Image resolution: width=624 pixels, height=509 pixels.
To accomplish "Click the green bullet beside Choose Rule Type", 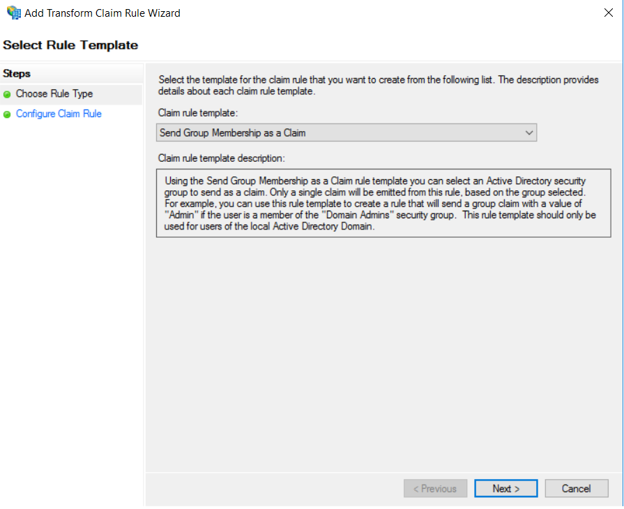I will tap(8, 94).
